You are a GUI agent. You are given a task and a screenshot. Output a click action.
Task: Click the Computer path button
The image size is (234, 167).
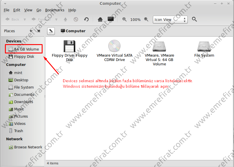pos(73,31)
